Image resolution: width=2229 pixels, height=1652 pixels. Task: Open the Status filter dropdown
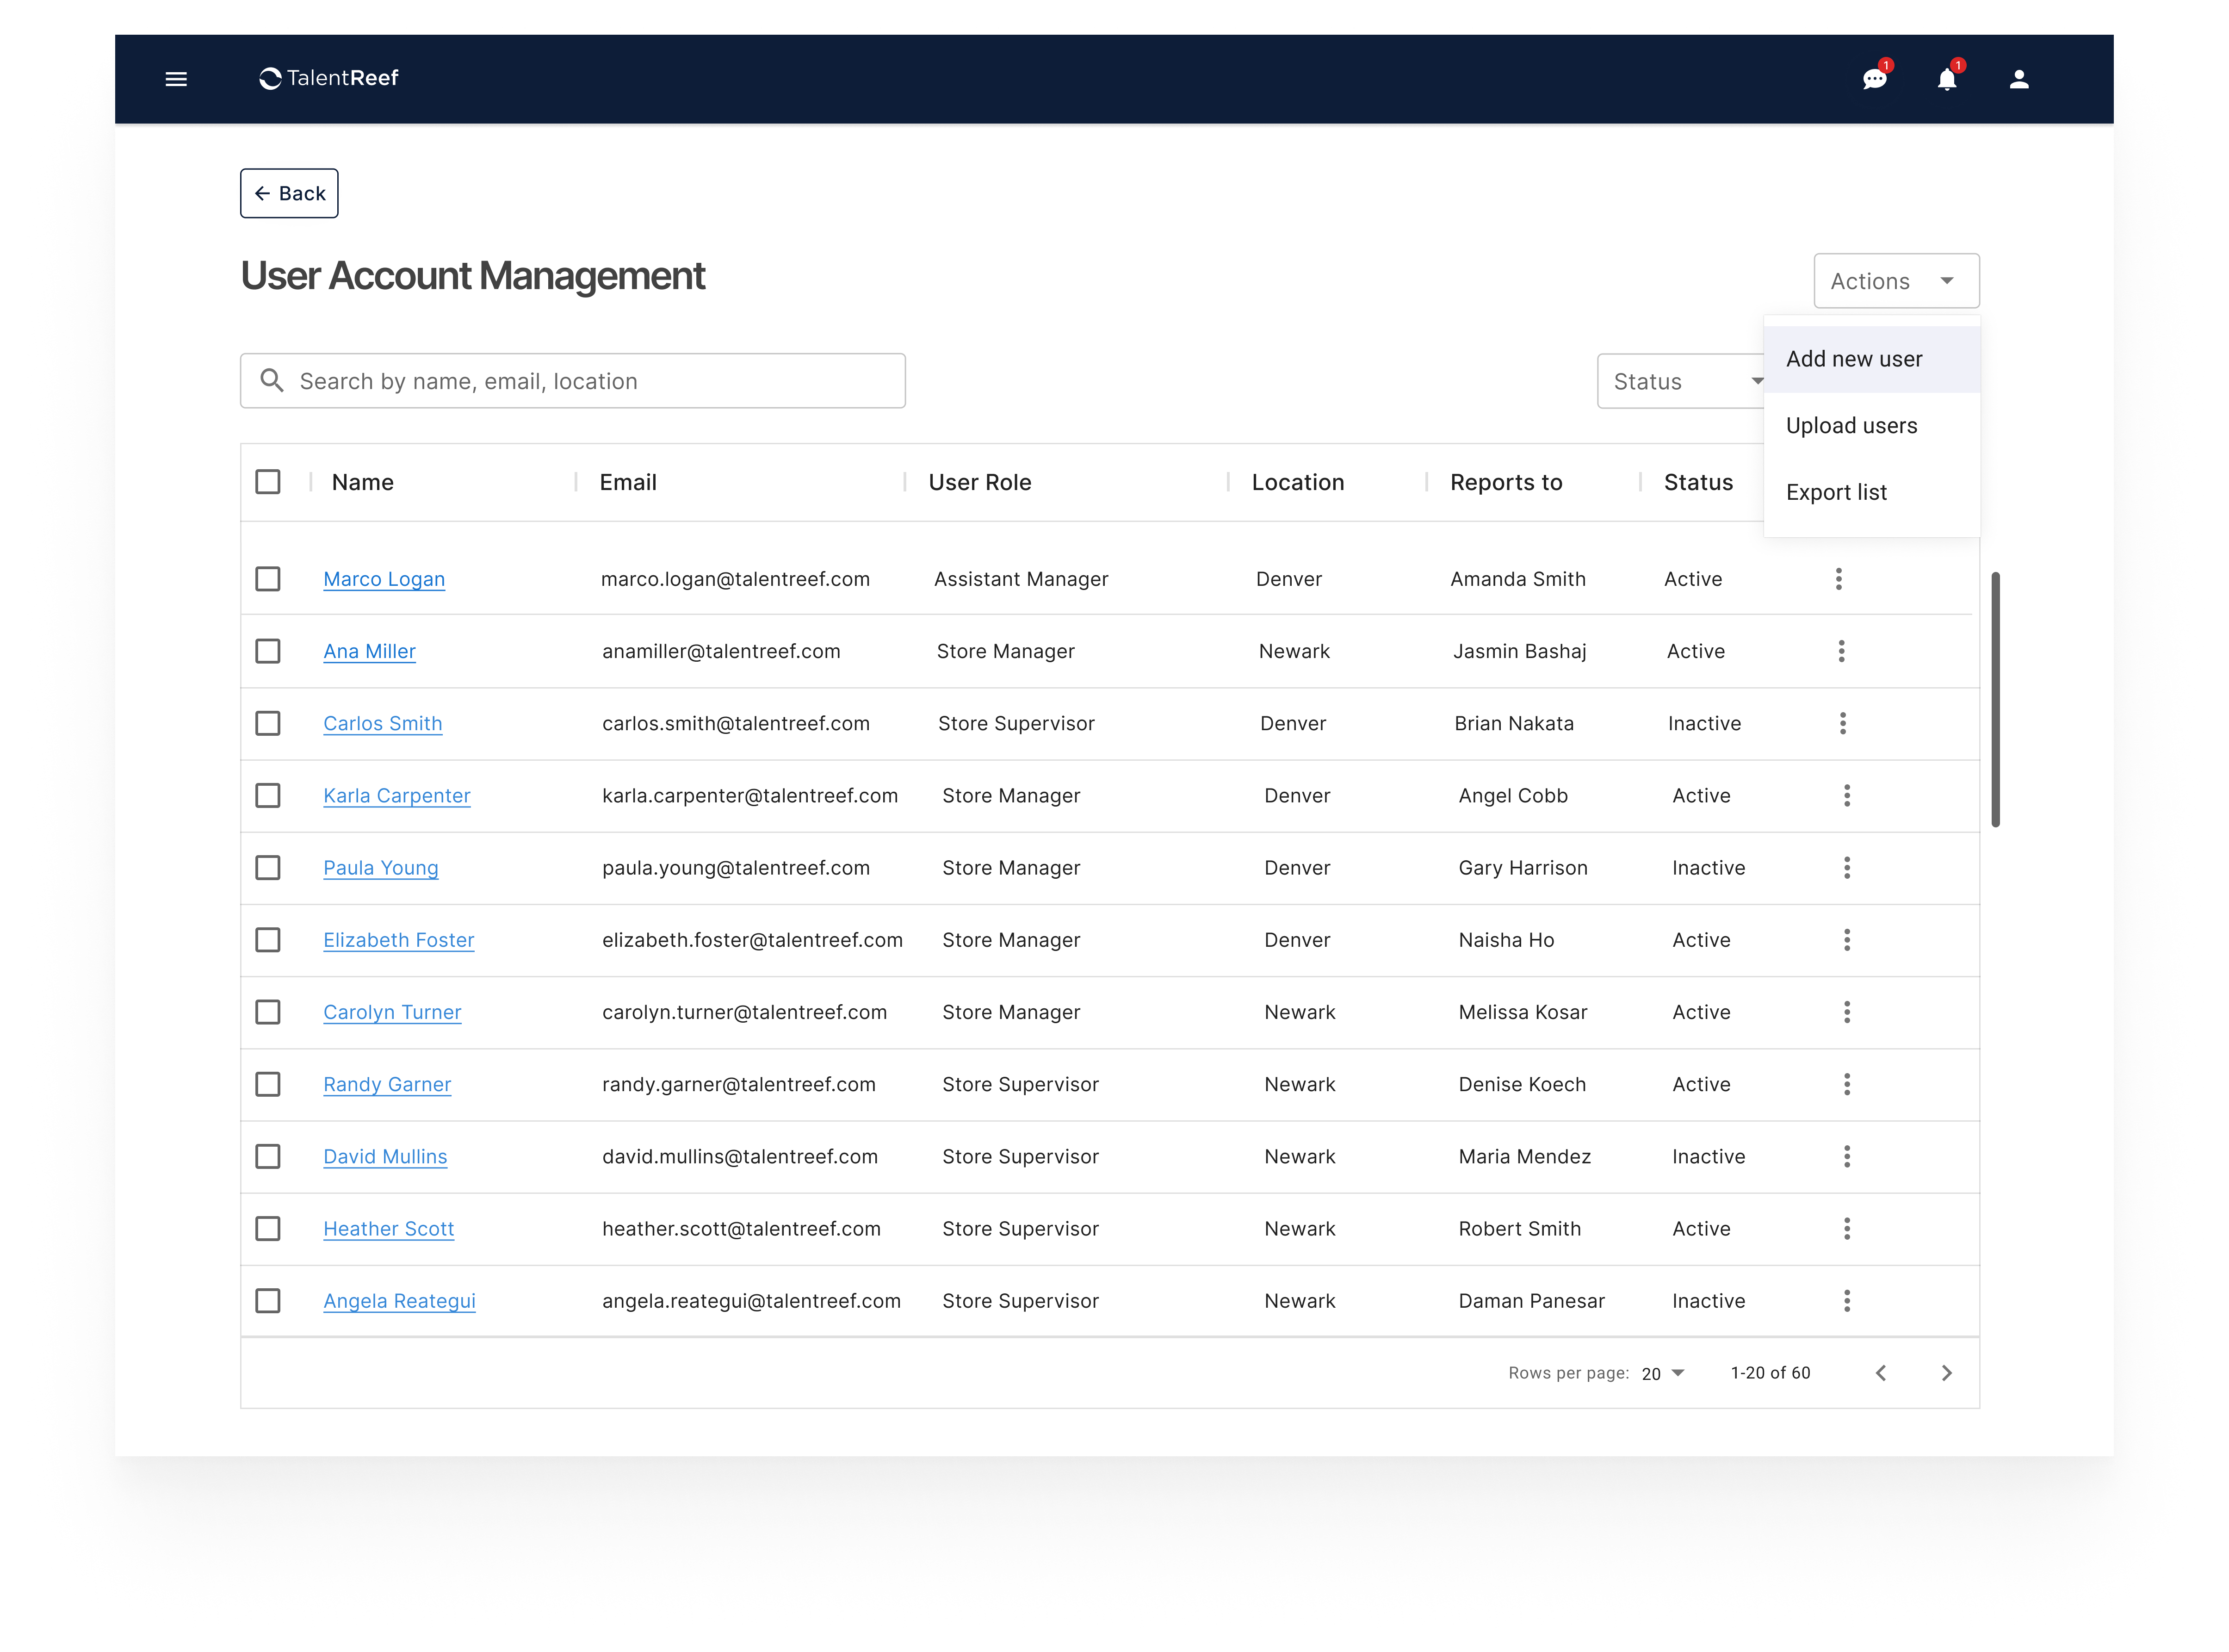pyautogui.click(x=1681, y=381)
